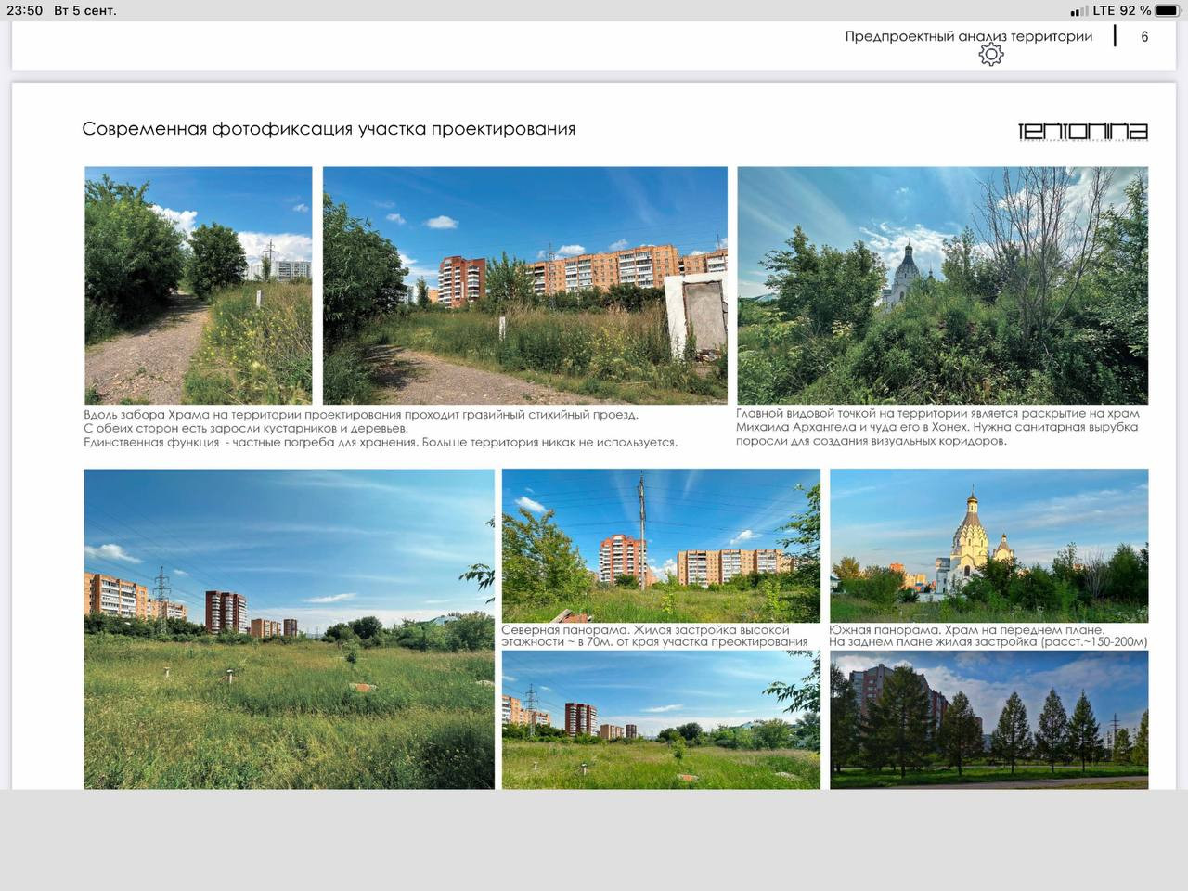Select header text Предпроектный анализ территории

(x=968, y=36)
